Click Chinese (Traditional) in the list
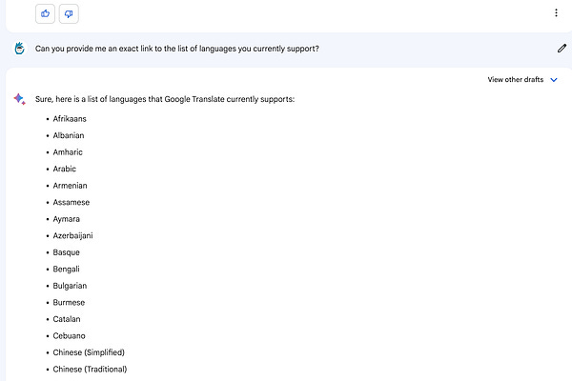 [x=90, y=370]
